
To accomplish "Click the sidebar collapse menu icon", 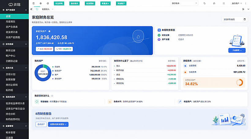I will 33,3.
